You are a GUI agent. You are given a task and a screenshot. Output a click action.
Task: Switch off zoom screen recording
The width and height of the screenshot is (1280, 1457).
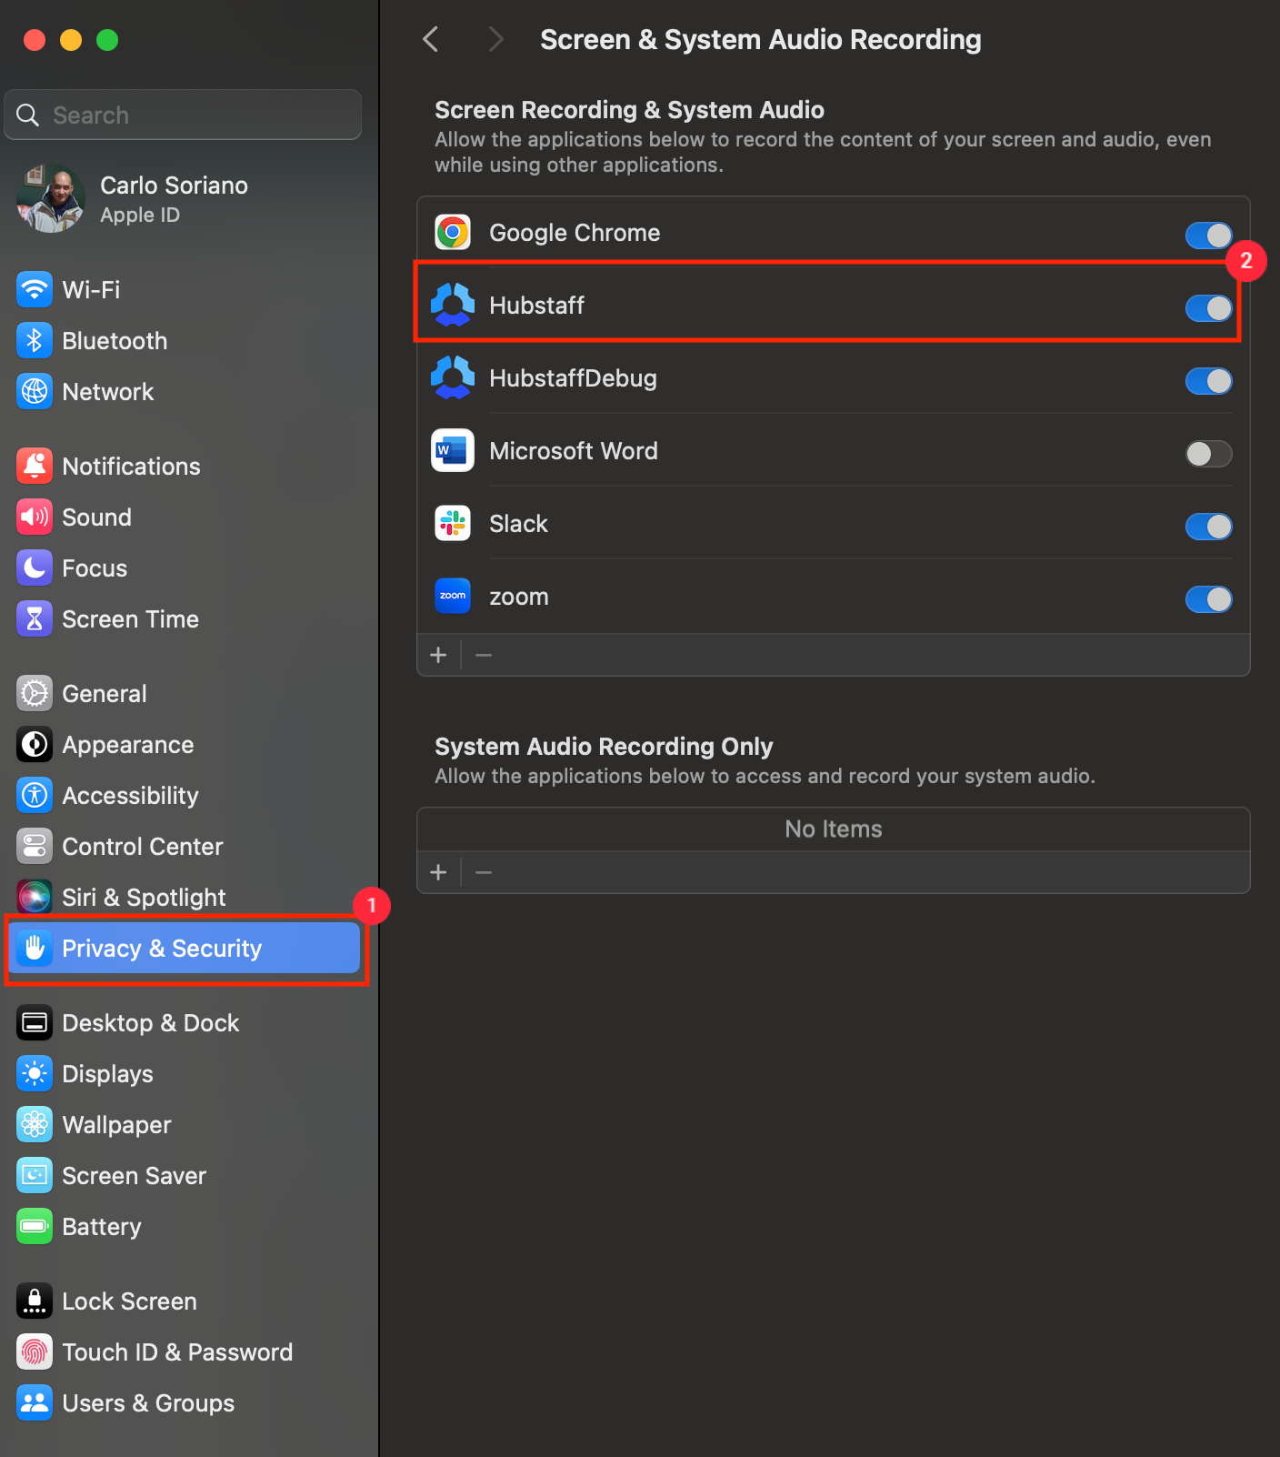(1209, 599)
